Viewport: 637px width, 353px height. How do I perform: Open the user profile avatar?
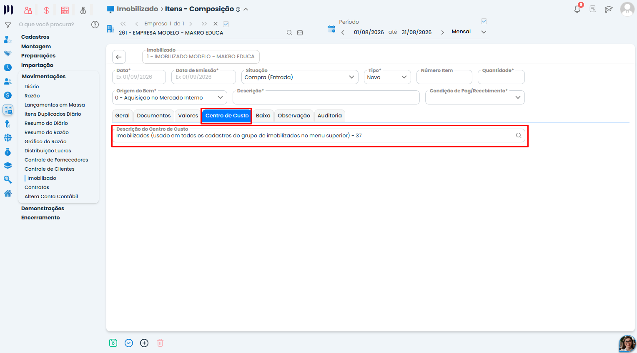627,9
